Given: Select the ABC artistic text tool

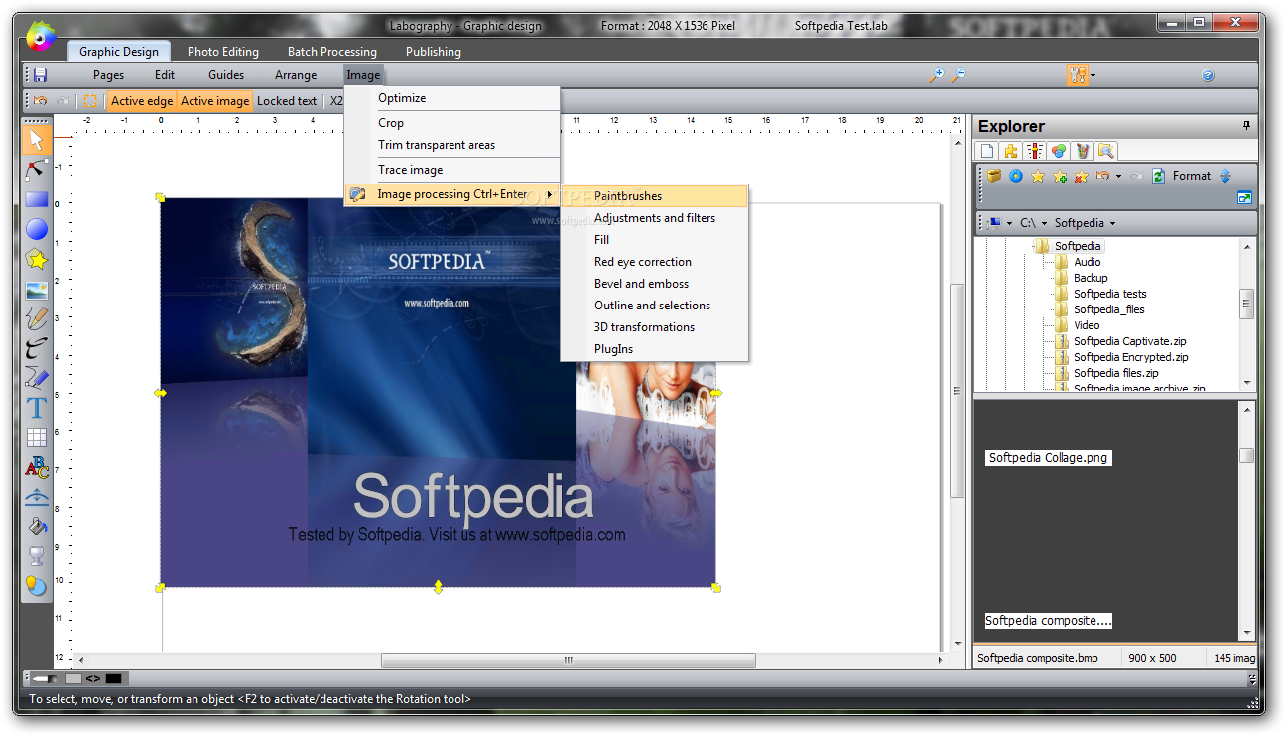Looking at the screenshot, I should click(x=37, y=467).
